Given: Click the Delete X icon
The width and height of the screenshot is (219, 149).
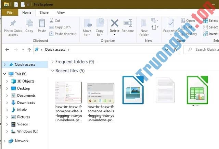Looking at the screenshot, I should click(x=115, y=23).
